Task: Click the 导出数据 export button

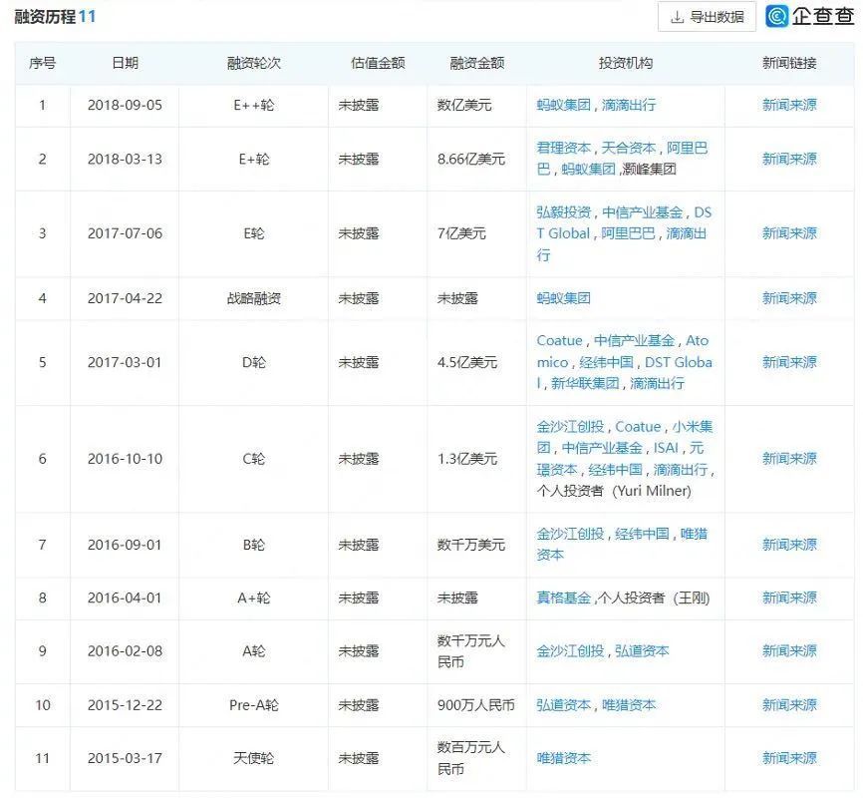Action: click(x=707, y=17)
